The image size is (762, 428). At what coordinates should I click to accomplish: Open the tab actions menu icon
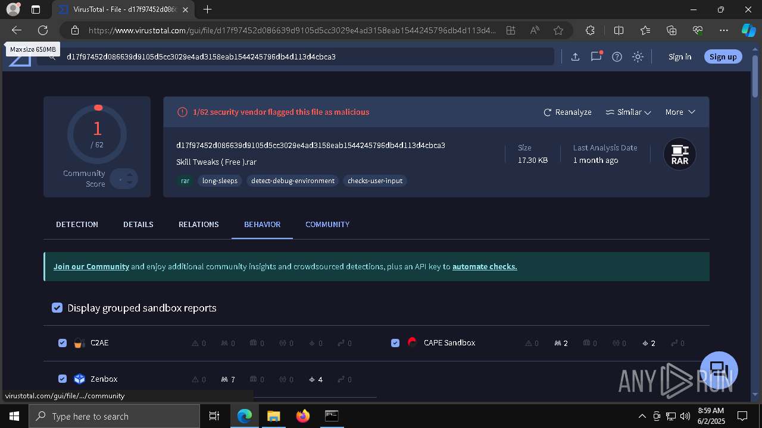coord(36,10)
